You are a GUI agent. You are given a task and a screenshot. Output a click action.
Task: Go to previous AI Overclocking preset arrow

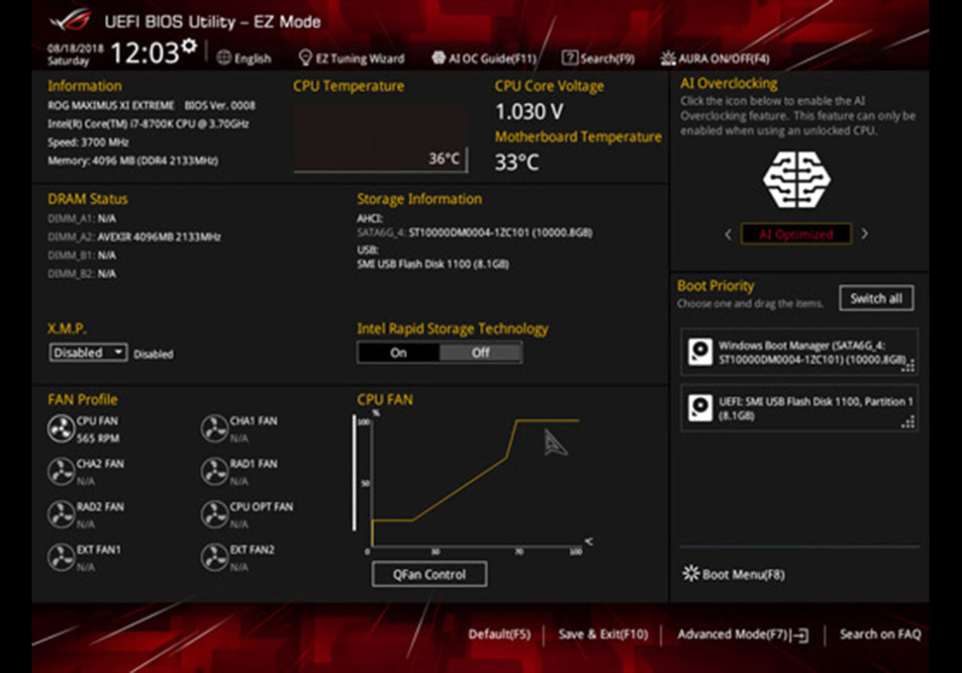coord(728,234)
